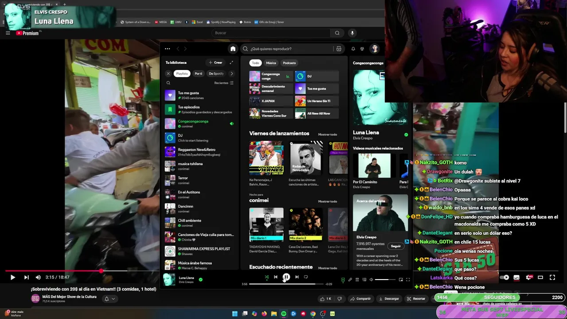
Task: Select De Spotify library filter
Action: coord(216,74)
